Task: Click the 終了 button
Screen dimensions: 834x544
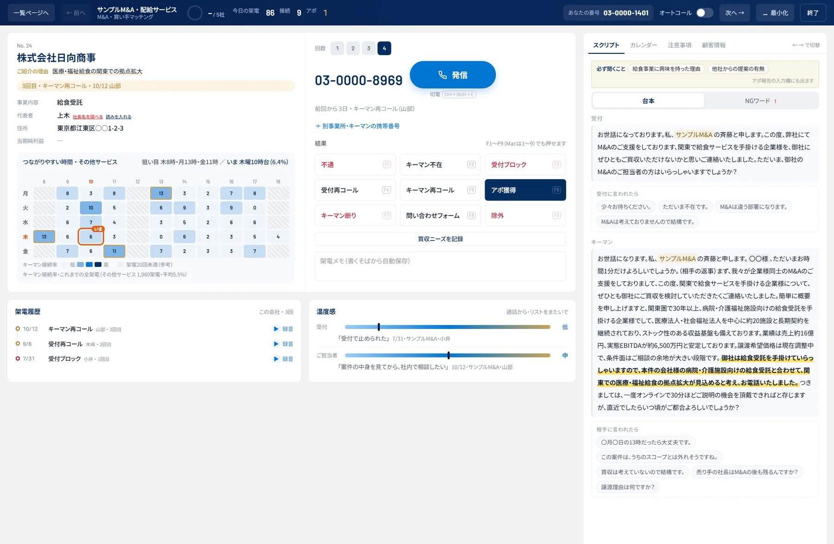Action: pos(813,13)
